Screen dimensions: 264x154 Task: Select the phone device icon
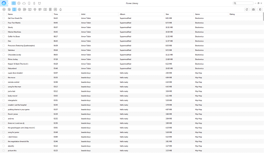[29, 3]
